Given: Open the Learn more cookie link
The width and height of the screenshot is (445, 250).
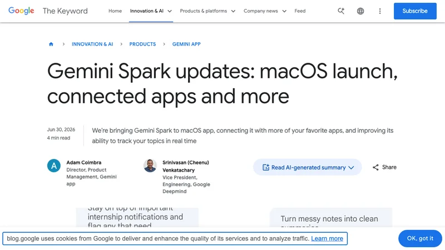Looking at the screenshot, I should click(327, 239).
